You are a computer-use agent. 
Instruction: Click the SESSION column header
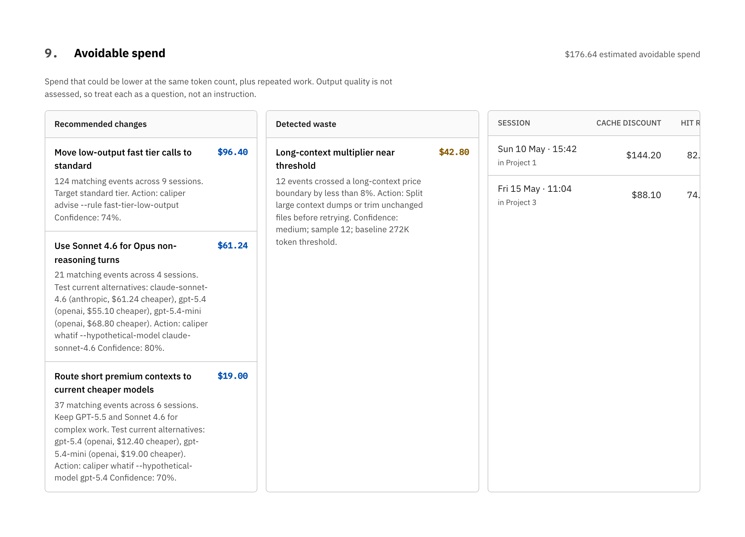pyautogui.click(x=514, y=123)
